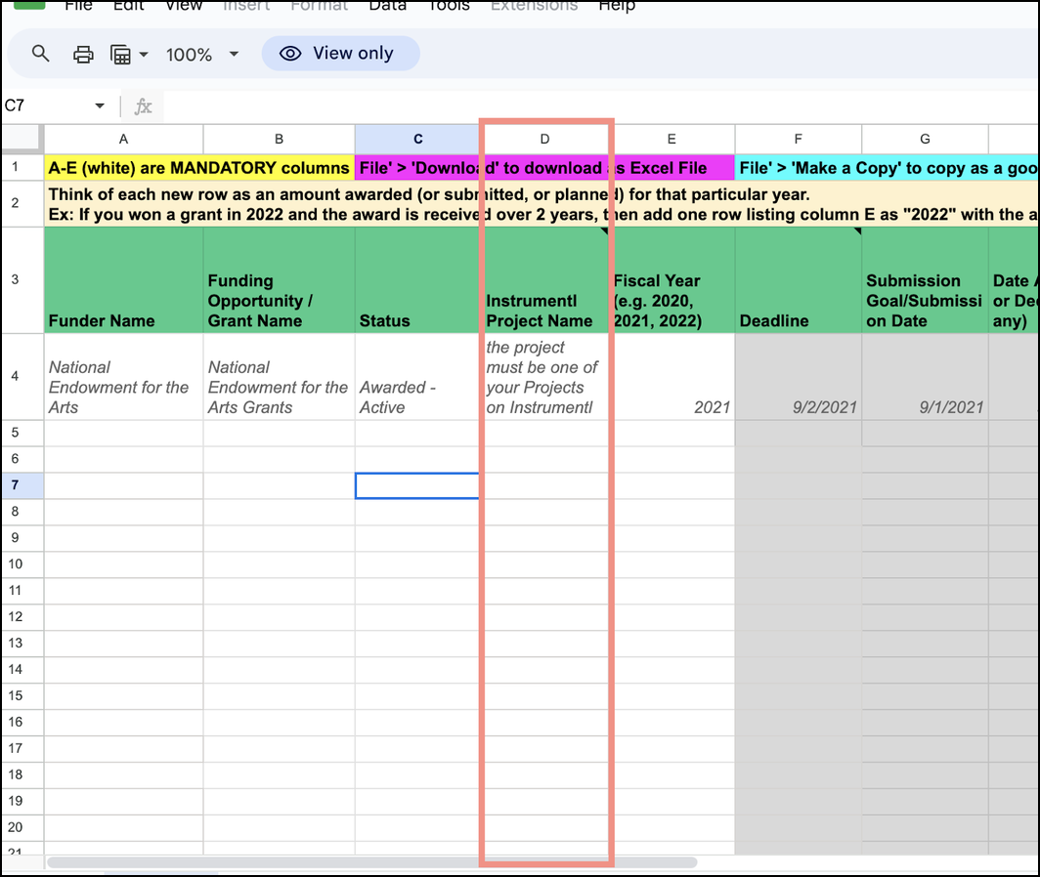Image resolution: width=1040 pixels, height=877 pixels.
Task: Open the zoom level 100% dropdown
Action: coord(202,54)
